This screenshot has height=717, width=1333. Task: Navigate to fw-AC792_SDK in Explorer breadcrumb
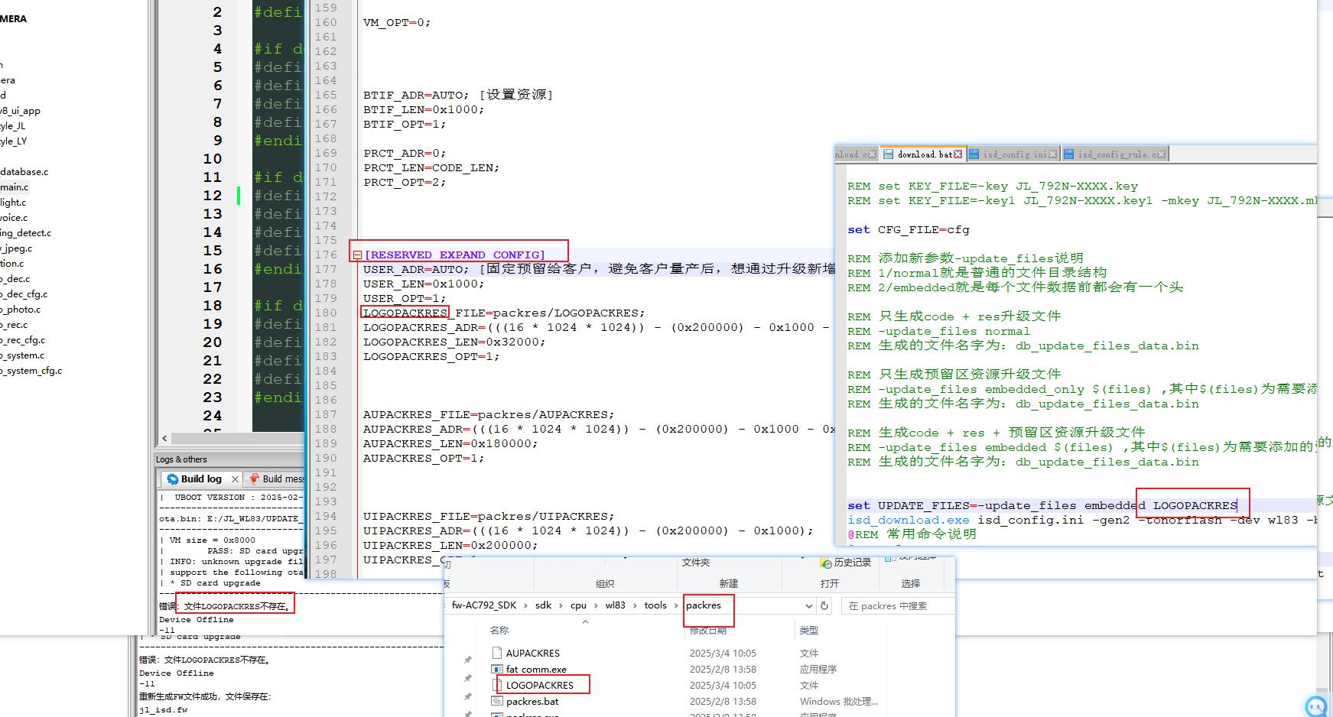click(484, 605)
